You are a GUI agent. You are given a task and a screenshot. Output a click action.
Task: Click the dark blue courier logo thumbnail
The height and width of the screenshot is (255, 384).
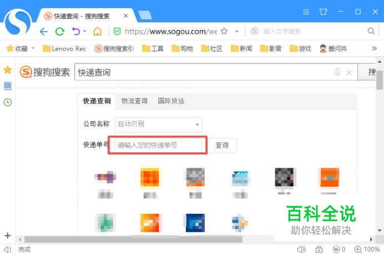pos(195,223)
